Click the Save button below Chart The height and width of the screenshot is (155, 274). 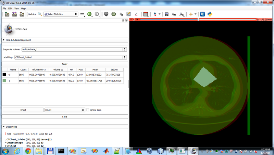pos(65,117)
